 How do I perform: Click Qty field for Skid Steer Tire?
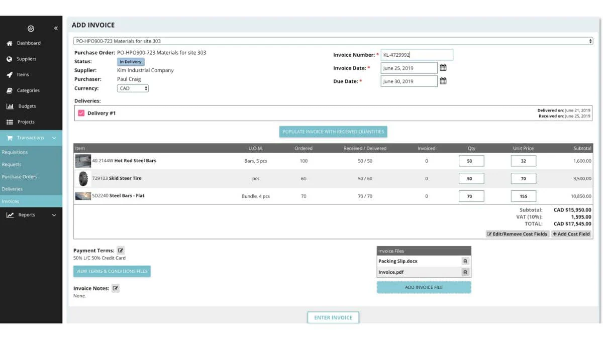coord(471,178)
